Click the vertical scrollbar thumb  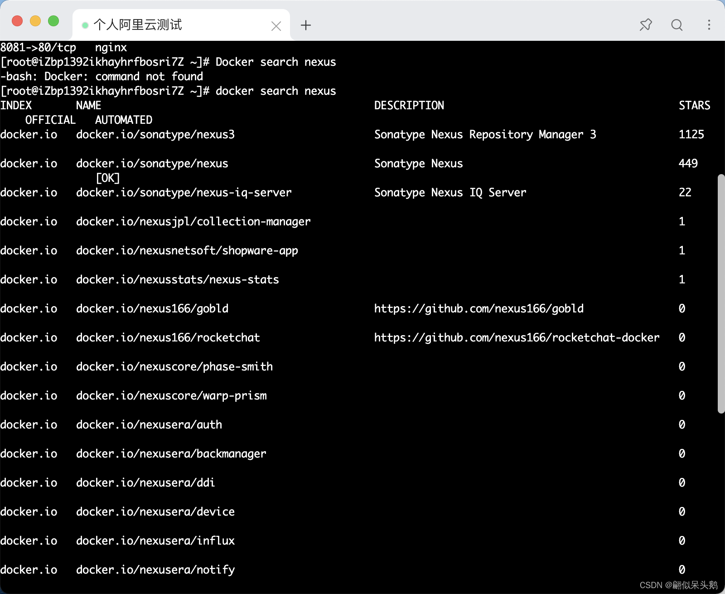pos(721,294)
